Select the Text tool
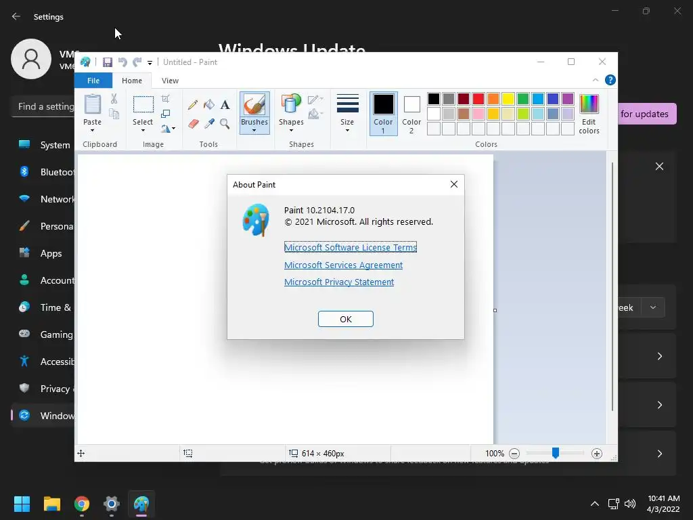693x520 pixels. pyautogui.click(x=225, y=105)
